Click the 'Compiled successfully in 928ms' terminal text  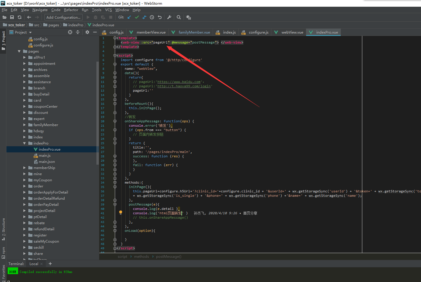(46, 272)
